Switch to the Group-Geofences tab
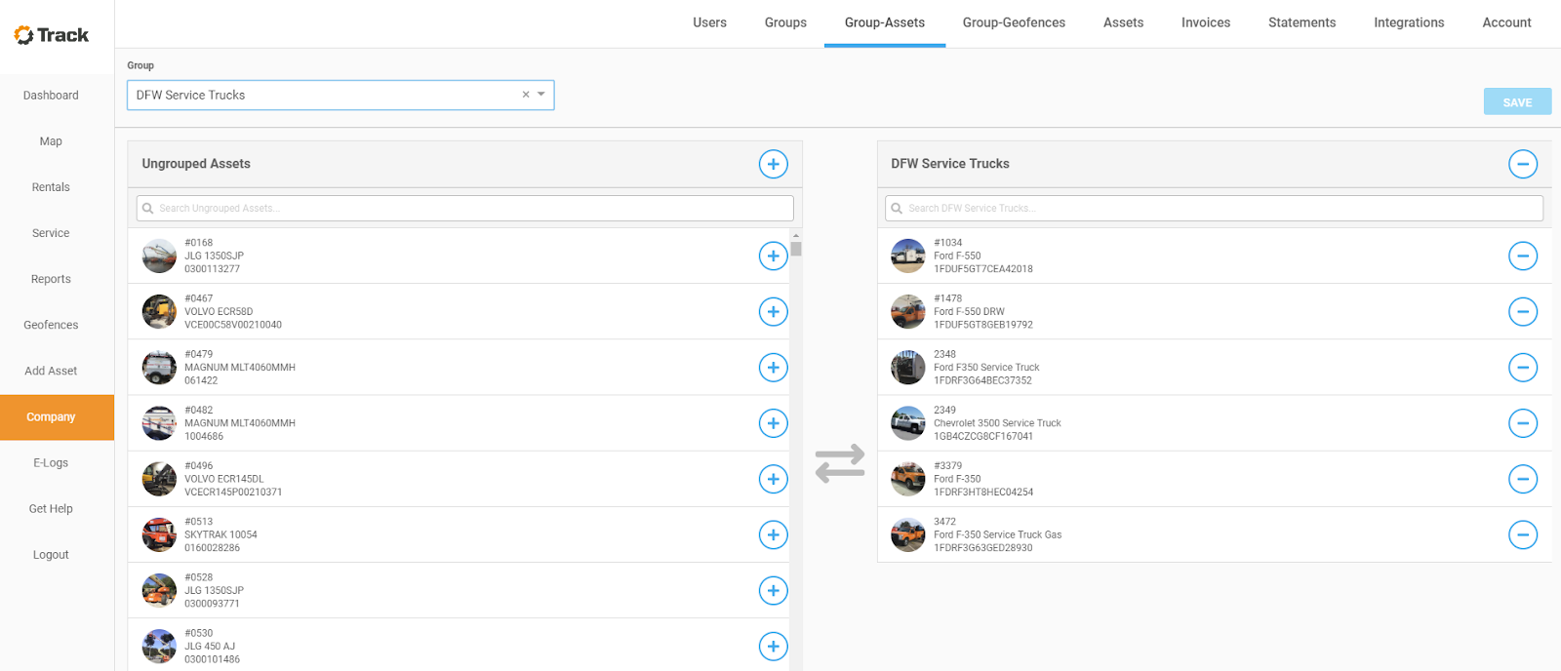Image resolution: width=1561 pixels, height=671 pixels. point(1014,22)
